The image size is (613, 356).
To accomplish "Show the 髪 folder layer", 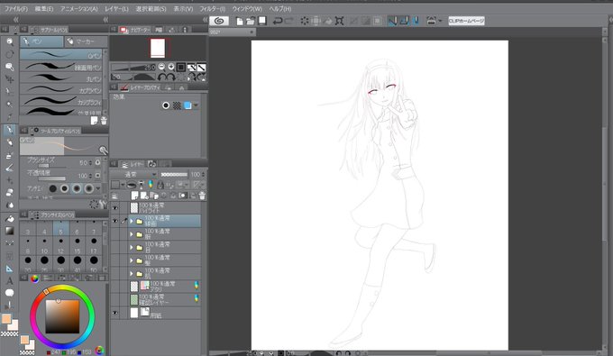I will (x=115, y=260).
